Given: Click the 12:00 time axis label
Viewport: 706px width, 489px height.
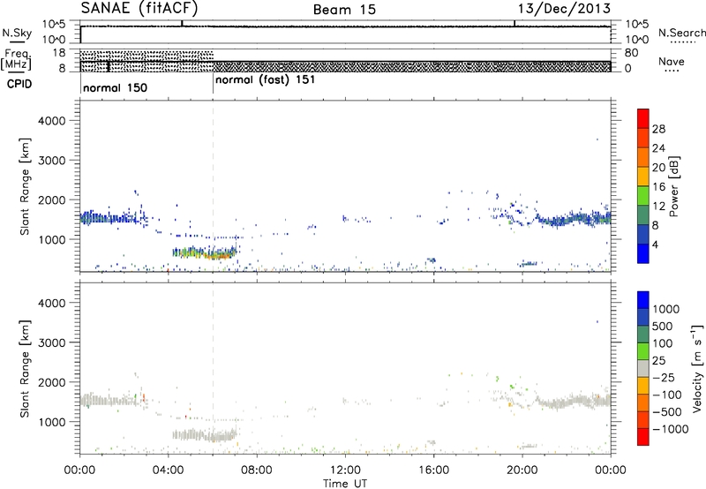Looking at the screenshot, I should coord(345,470).
